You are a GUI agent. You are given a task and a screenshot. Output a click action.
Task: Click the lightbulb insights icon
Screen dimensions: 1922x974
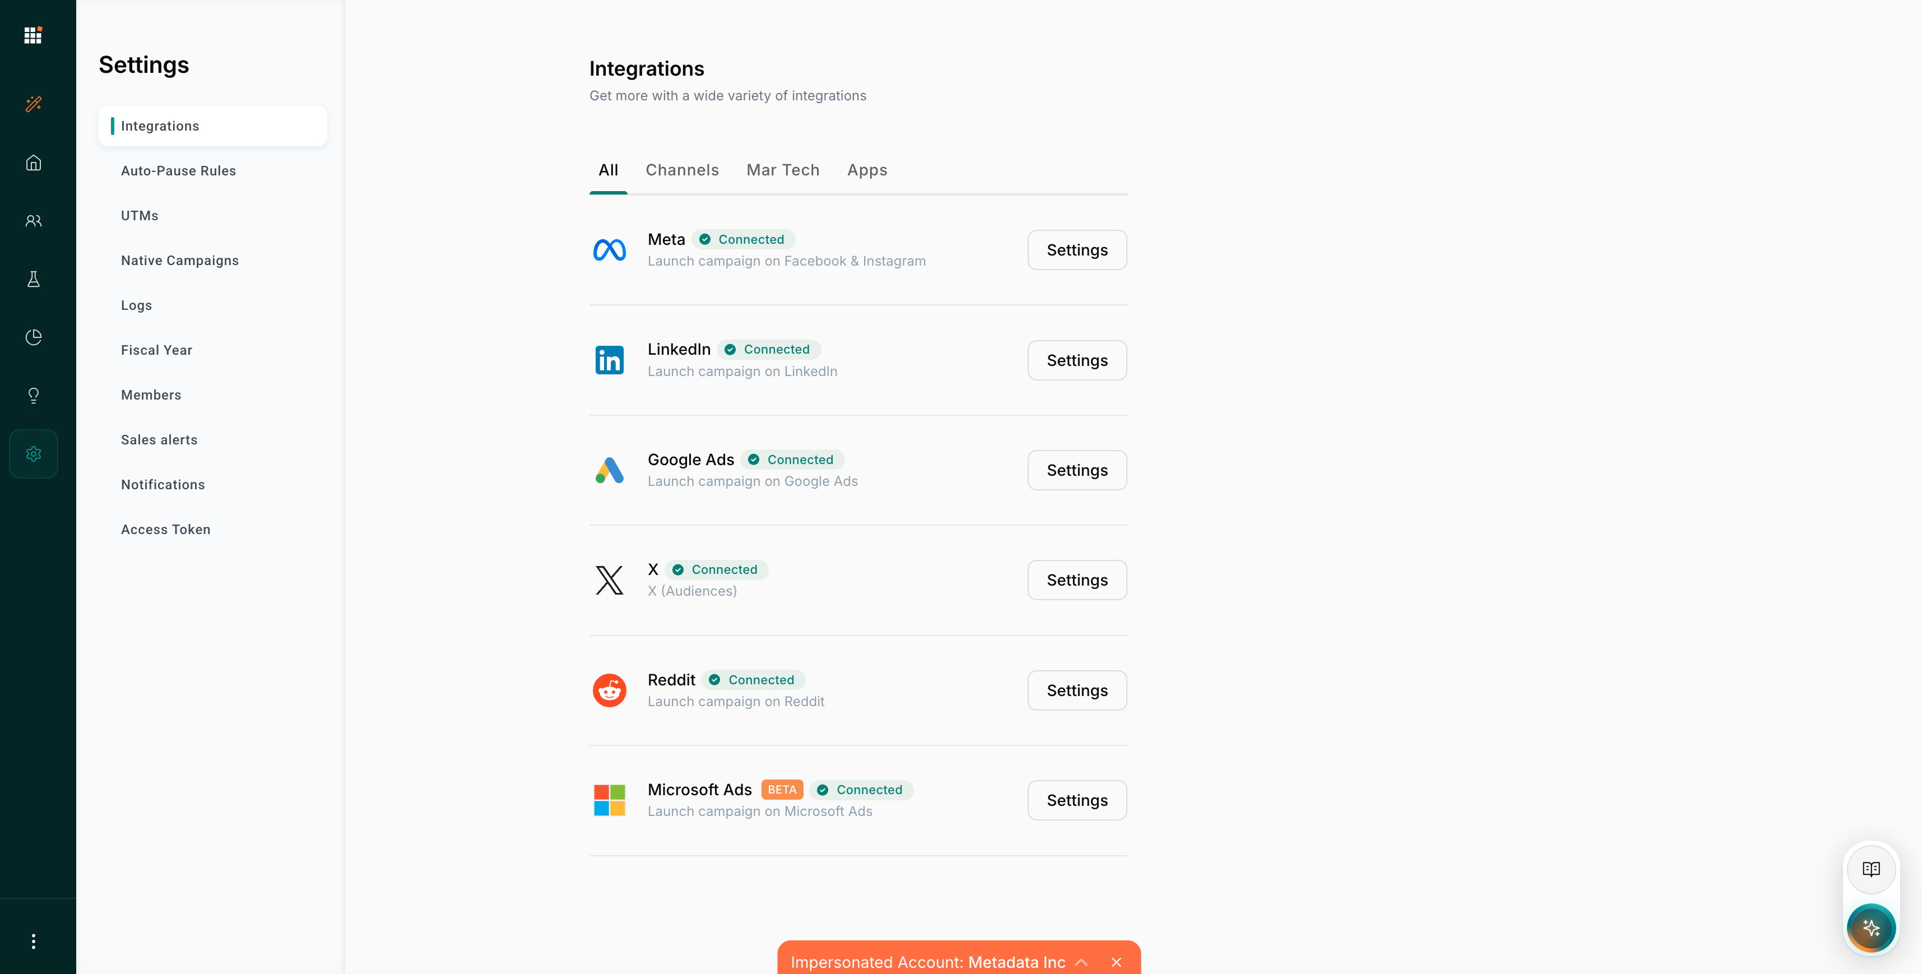pyautogui.click(x=34, y=396)
